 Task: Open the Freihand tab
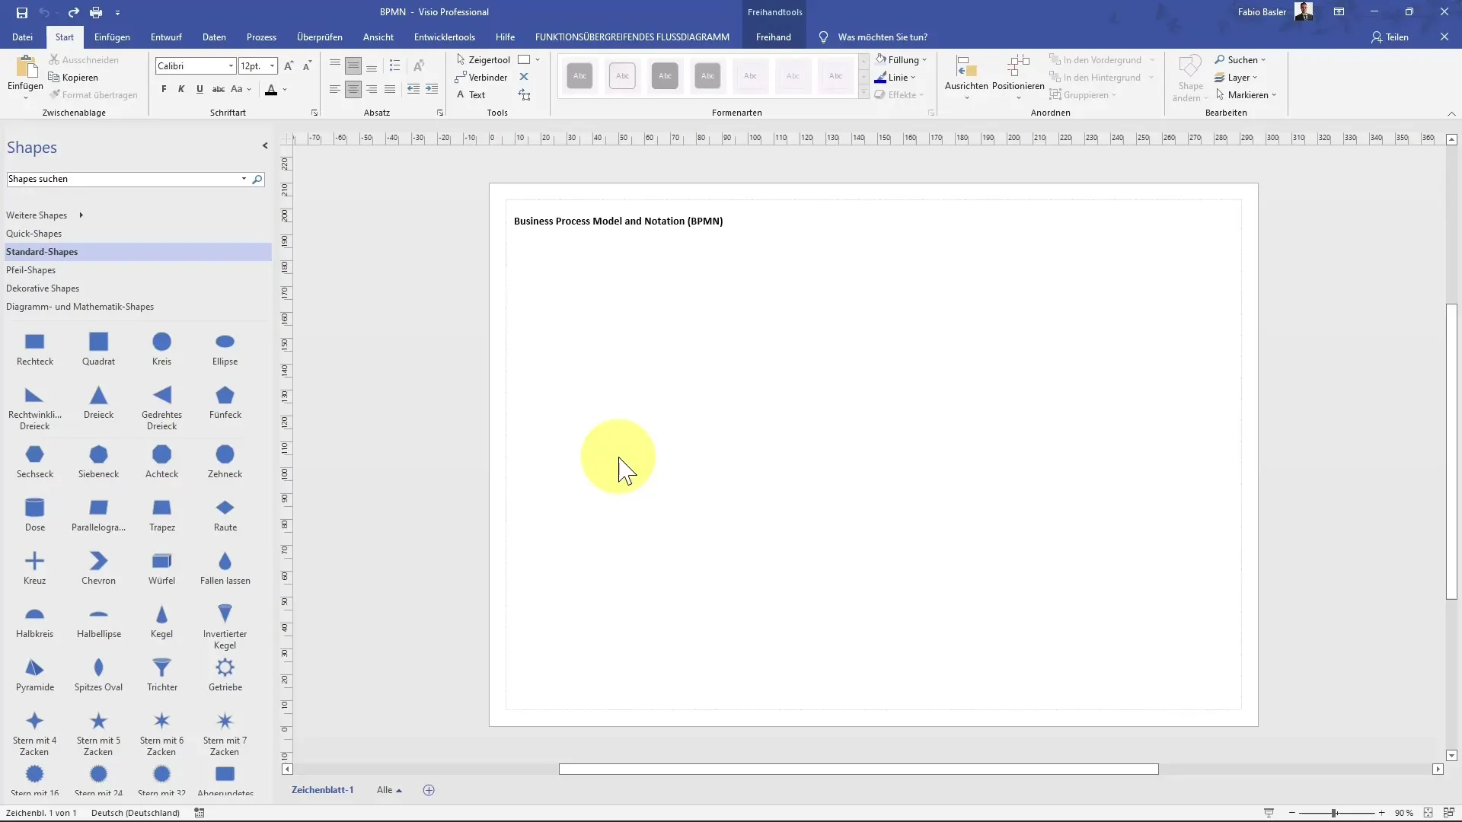(773, 37)
